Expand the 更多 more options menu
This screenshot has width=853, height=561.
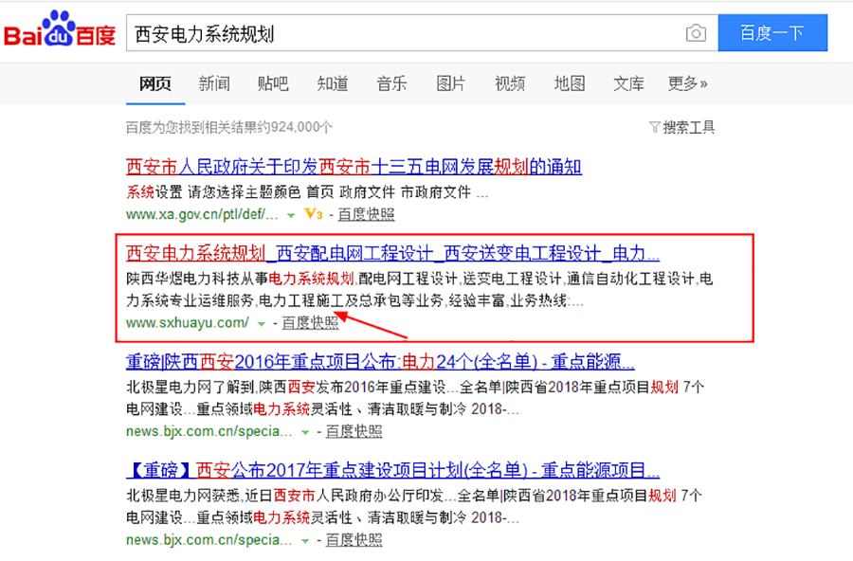(685, 83)
